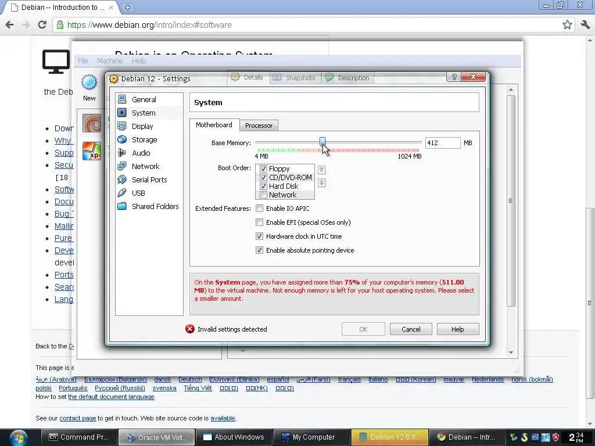Bookmark page with star icon

[x=567, y=25]
